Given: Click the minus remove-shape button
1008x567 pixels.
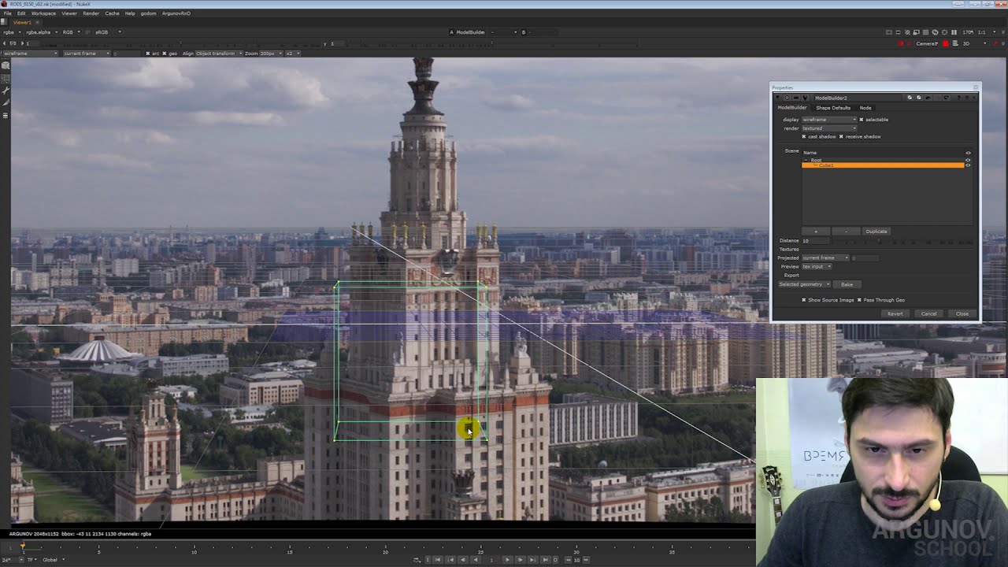Looking at the screenshot, I should pos(846,232).
